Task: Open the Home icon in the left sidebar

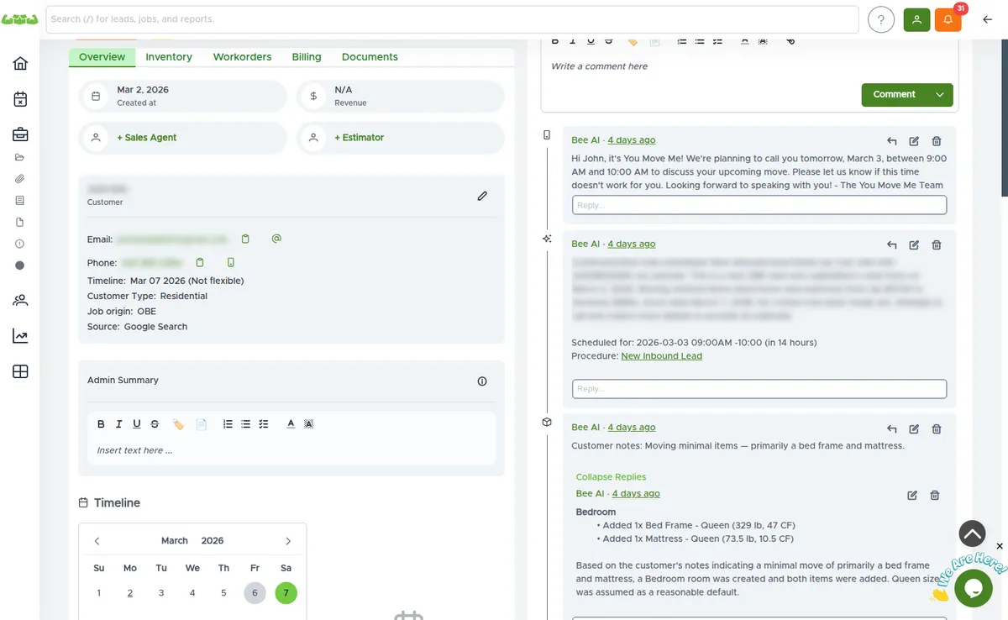Action: 20,63
